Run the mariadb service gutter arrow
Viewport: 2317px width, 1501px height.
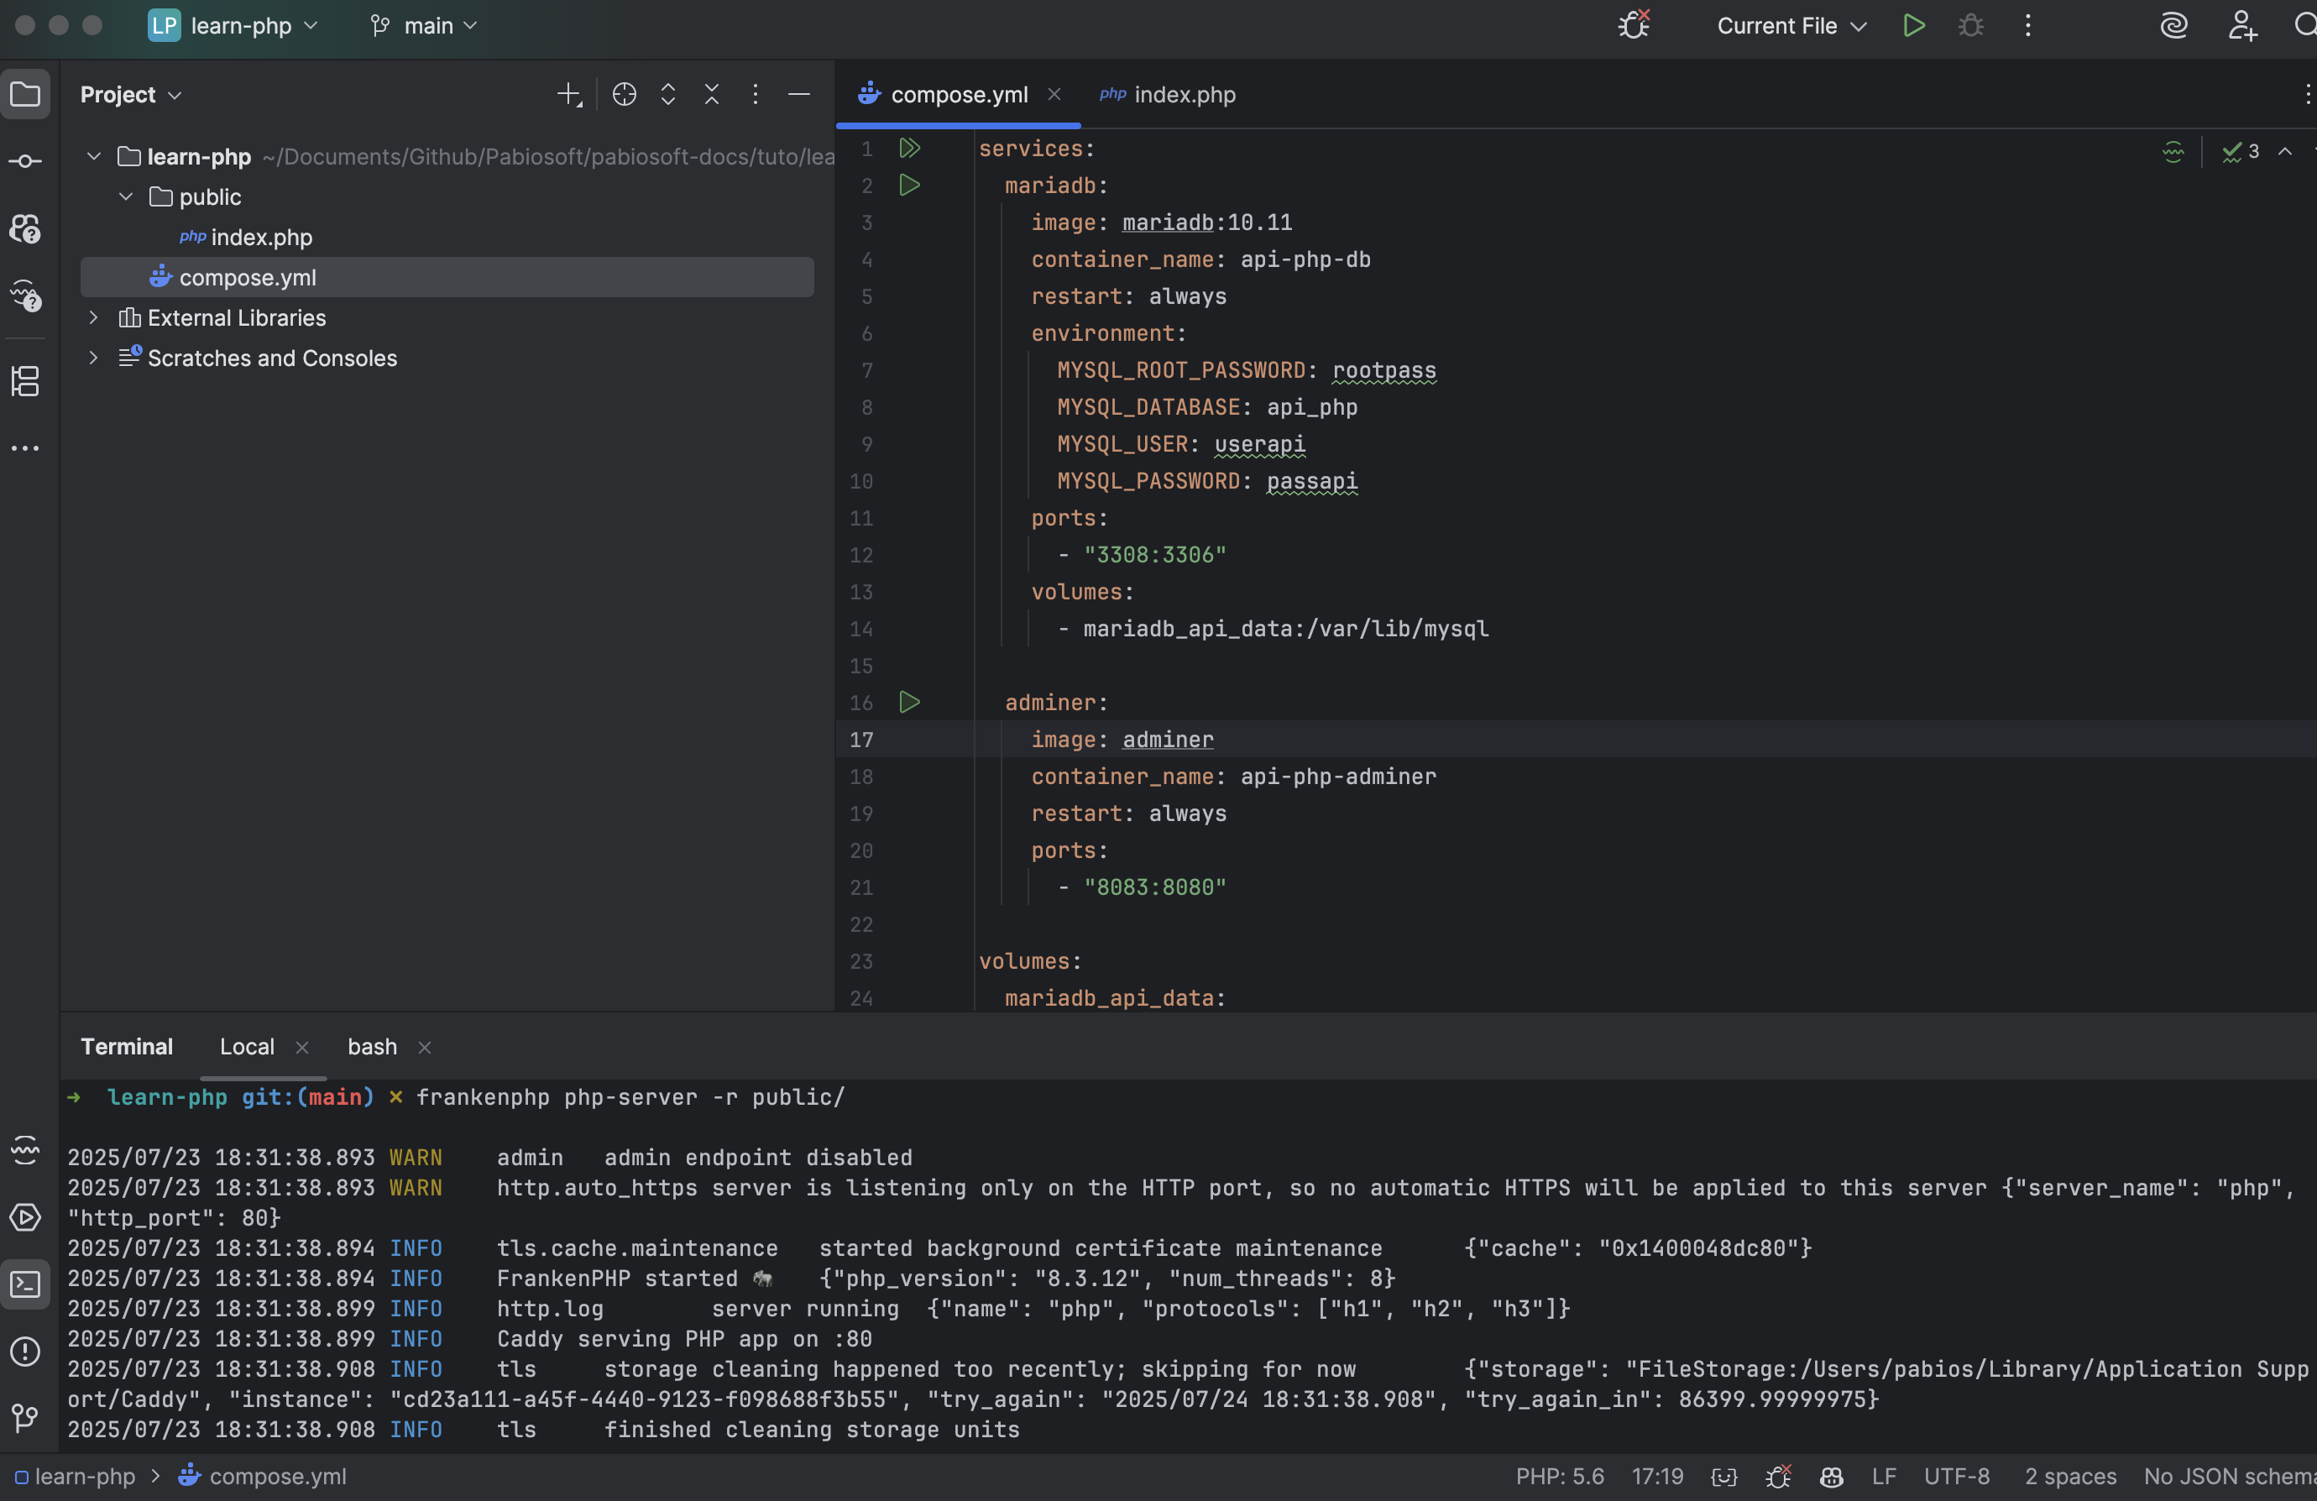tap(909, 185)
